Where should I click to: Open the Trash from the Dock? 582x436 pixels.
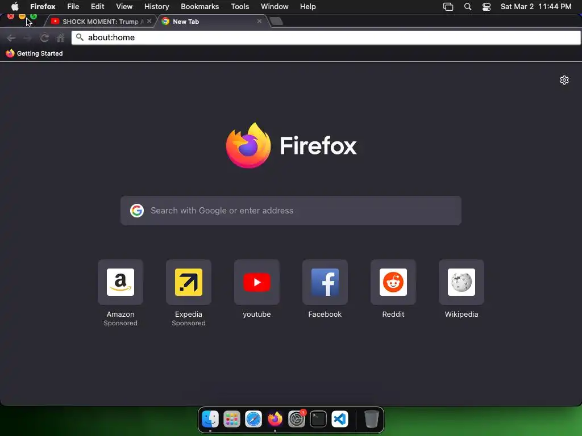click(x=372, y=419)
